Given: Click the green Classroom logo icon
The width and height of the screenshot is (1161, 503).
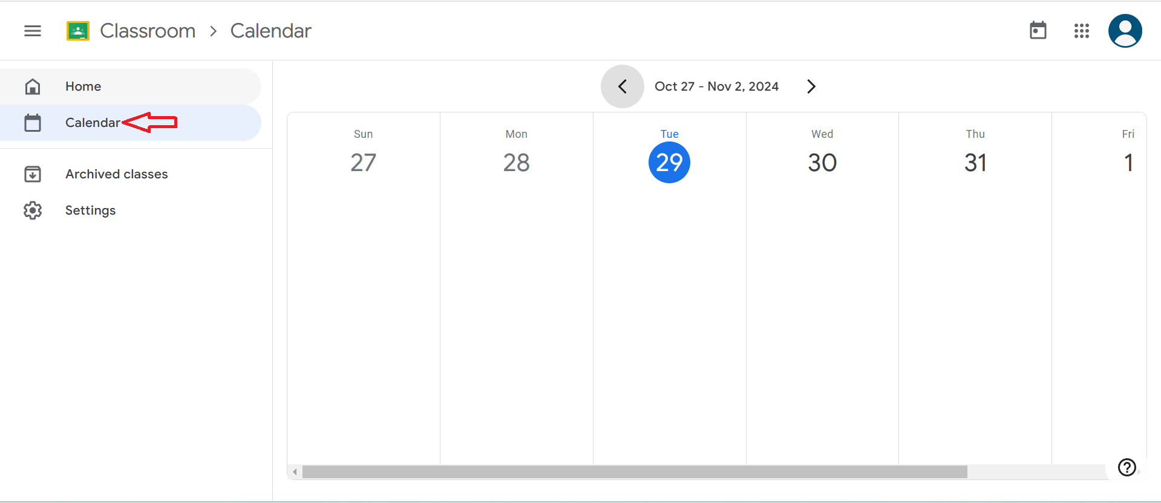Looking at the screenshot, I should (77, 31).
